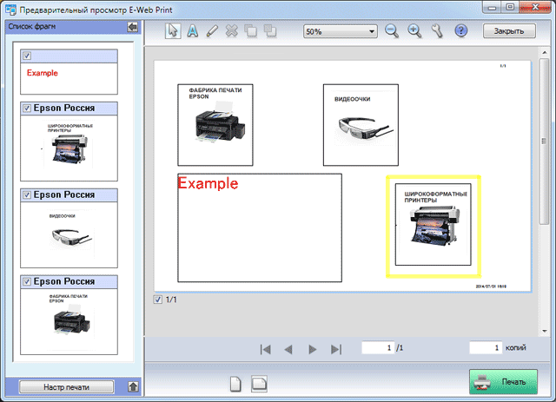Uncheck the Example fragment checkbox
The width and height of the screenshot is (556, 402).
pyautogui.click(x=29, y=56)
